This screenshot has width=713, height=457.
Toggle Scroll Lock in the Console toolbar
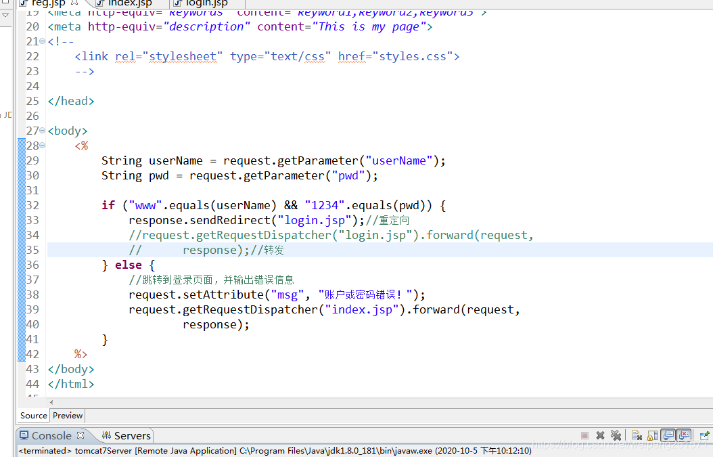[653, 435]
